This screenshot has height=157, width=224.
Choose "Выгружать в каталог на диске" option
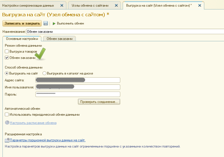point(44,73)
